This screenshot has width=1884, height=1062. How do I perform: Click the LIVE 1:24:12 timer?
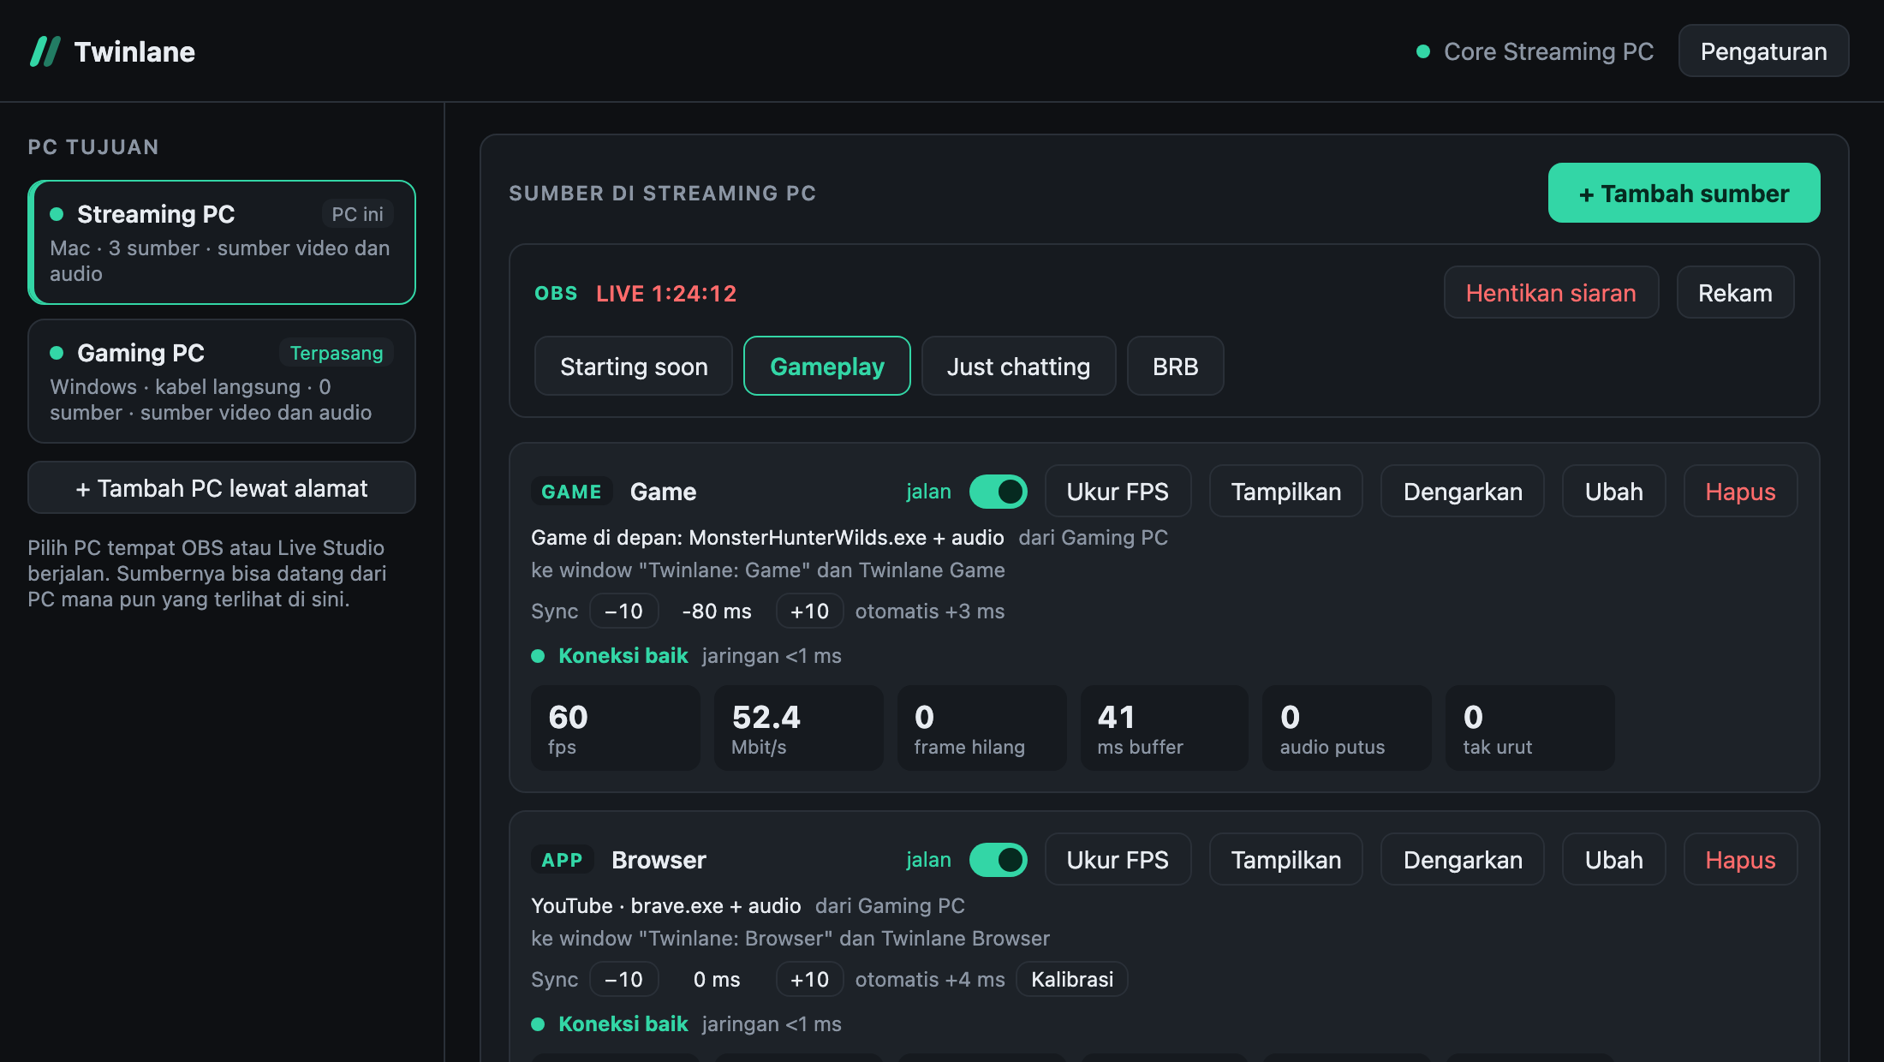click(x=666, y=294)
